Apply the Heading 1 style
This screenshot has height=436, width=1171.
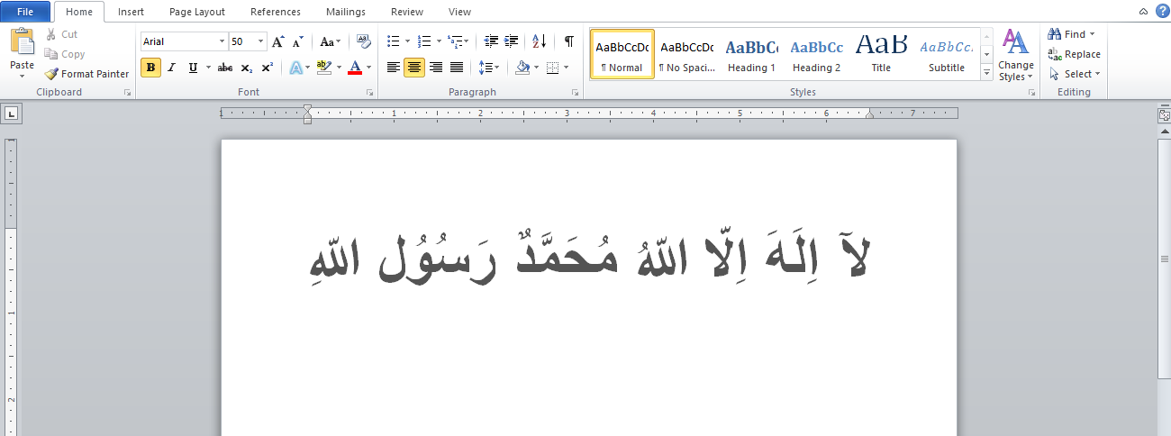click(x=751, y=54)
